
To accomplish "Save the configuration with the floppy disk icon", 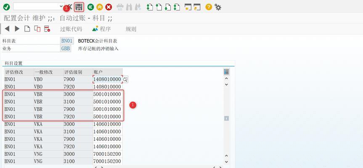I will point(79,7).
